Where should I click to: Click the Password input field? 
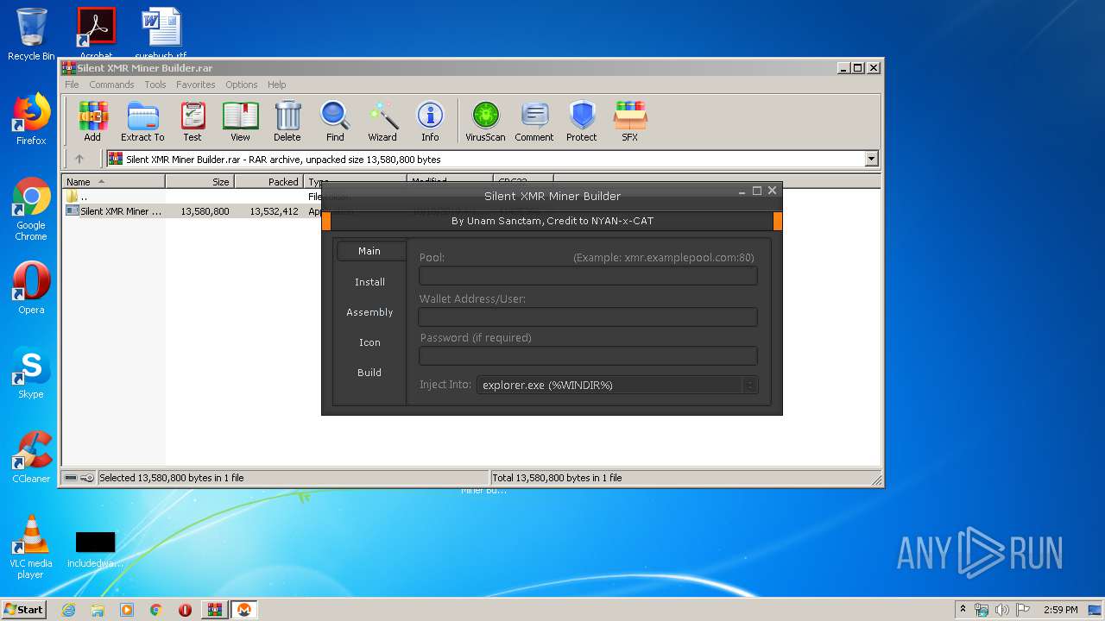tap(588, 355)
